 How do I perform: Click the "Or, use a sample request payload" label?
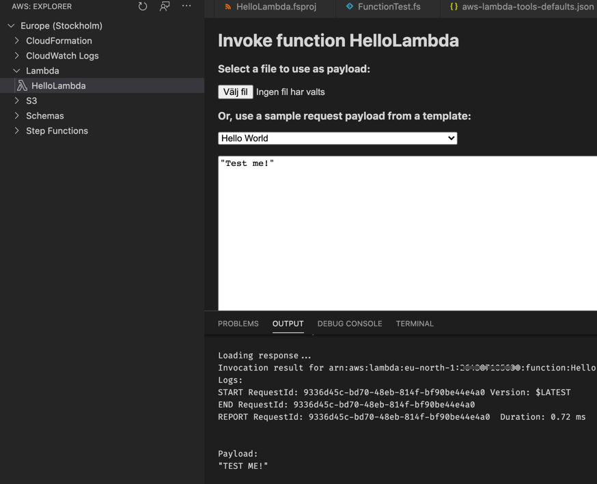(x=344, y=116)
